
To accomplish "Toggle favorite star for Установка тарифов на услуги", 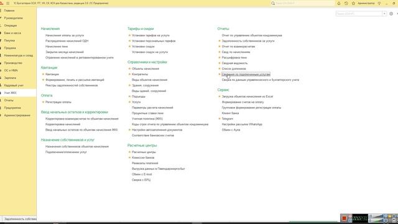I will click(130, 35).
